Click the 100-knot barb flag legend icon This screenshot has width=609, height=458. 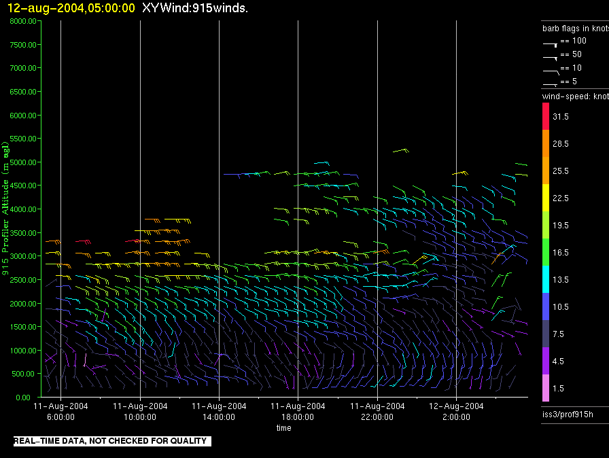coord(550,45)
